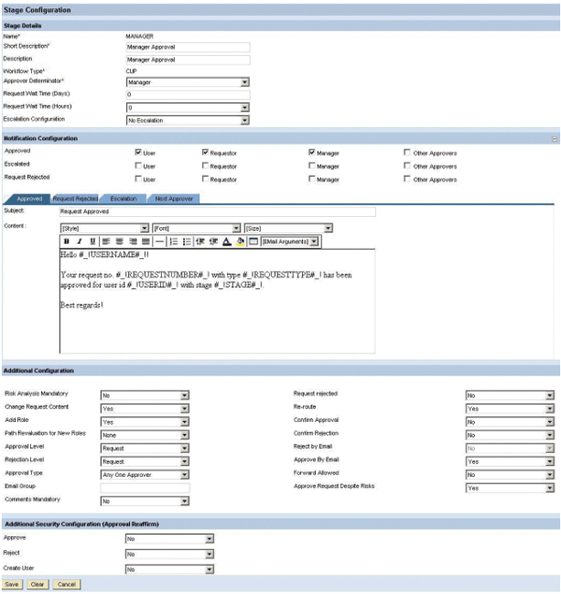The height and width of the screenshot is (594, 561).
Task: Click the Clear button
Action: [37, 584]
